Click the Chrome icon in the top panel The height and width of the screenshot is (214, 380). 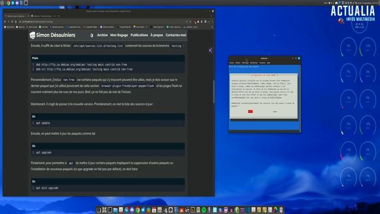pyautogui.click(x=8, y=3)
